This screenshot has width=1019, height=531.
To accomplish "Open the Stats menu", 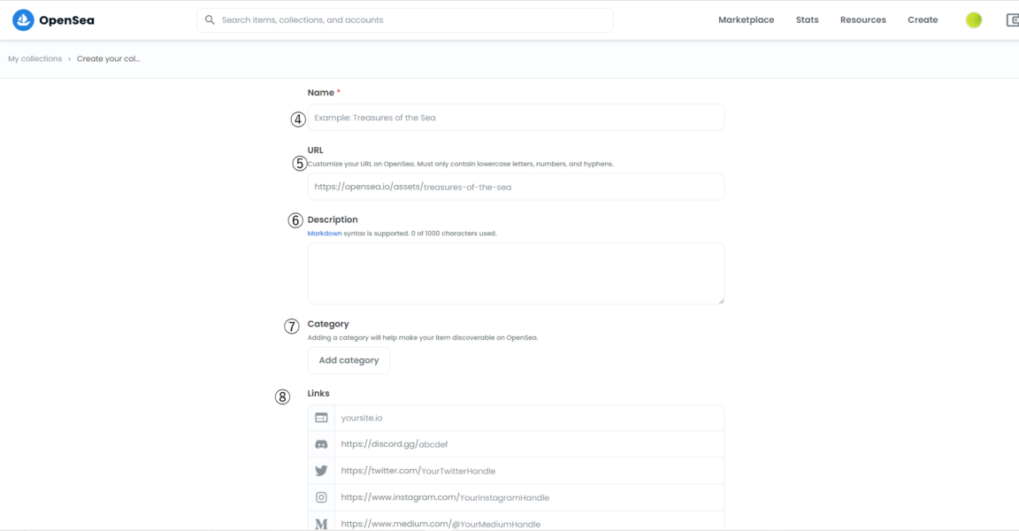I will click(x=807, y=20).
